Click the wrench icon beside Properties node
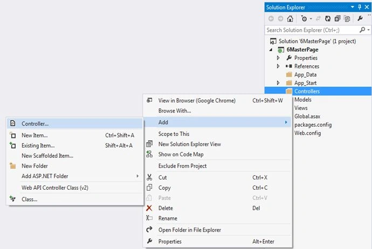This screenshot has width=372, height=249. pyautogui.click(x=289, y=58)
